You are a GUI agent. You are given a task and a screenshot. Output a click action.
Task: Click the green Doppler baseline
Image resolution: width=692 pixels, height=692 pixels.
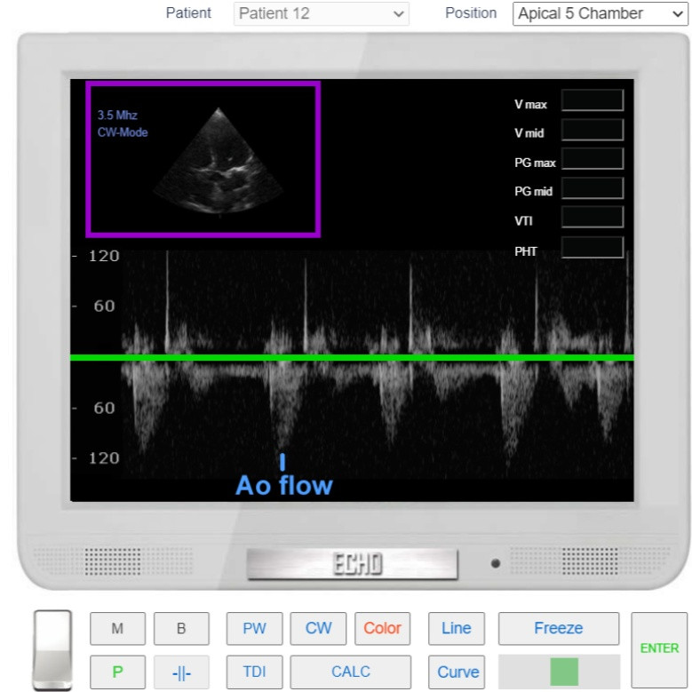pyautogui.click(x=352, y=357)
